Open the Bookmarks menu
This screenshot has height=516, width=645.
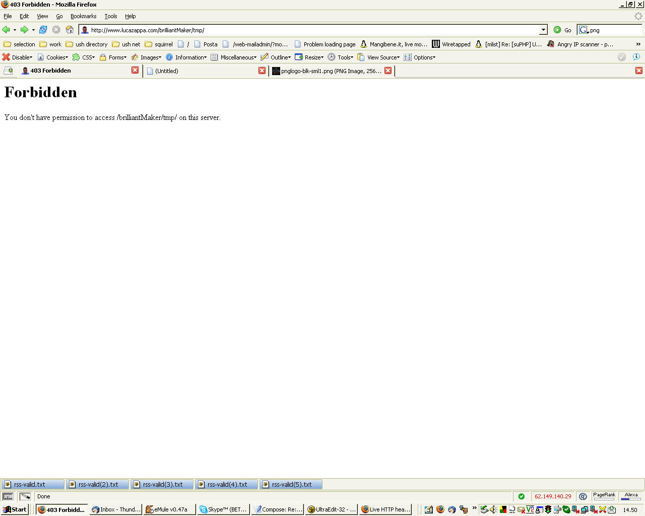[x=83, y=16]
